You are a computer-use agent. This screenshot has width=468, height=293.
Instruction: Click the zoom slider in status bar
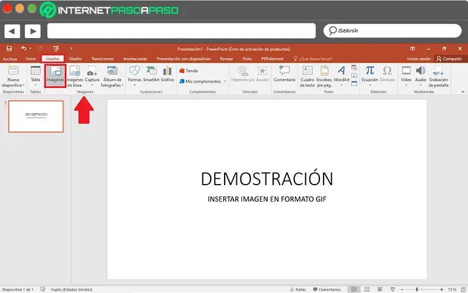click(x=417, y=289)
